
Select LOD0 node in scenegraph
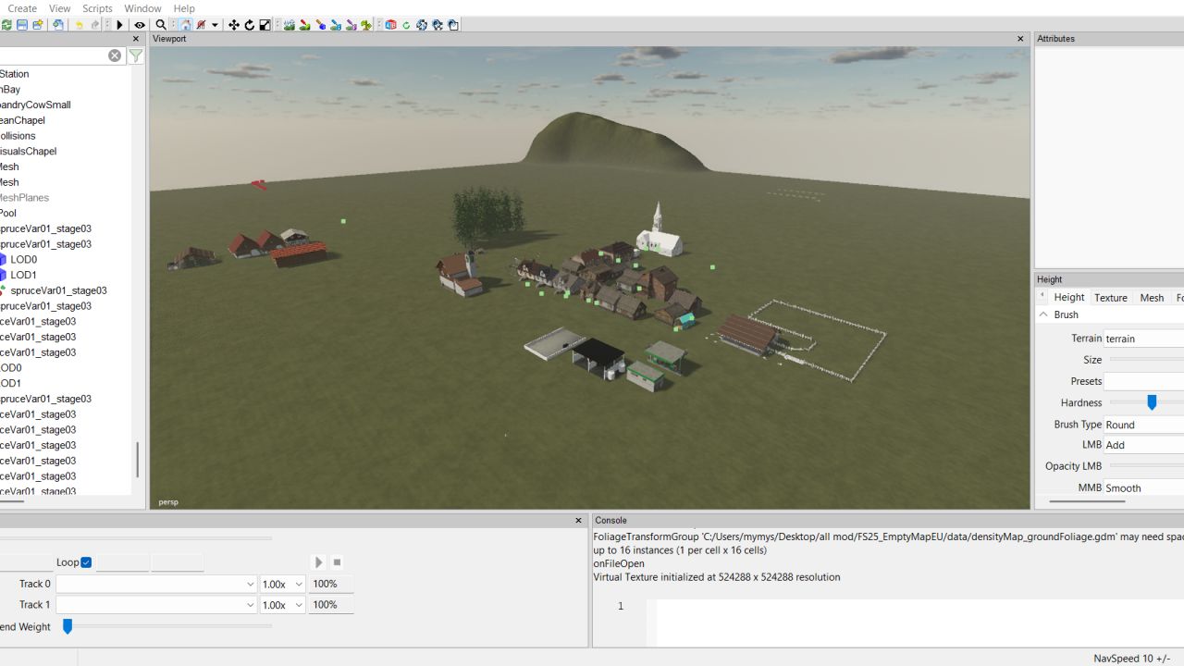24,260
